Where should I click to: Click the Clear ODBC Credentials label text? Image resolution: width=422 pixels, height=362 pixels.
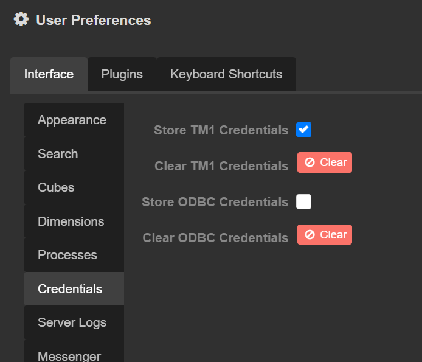click(x=215, y=238)
